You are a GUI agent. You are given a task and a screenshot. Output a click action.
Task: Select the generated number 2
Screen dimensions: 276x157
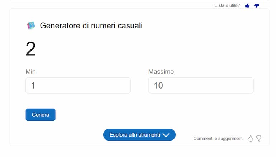[x=30, y=49]
